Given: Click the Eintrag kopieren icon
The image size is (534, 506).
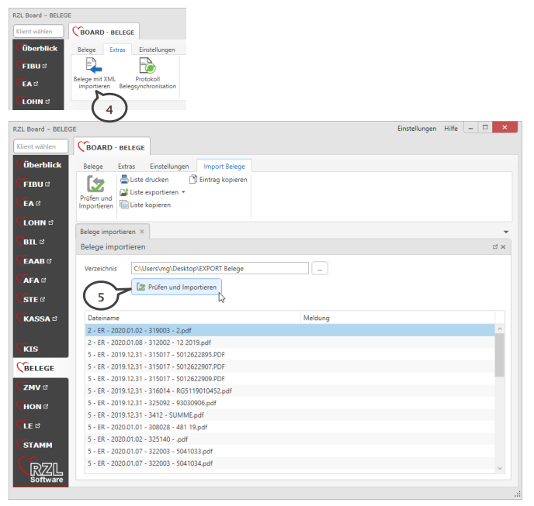Looking at the screenshot, I should [194, 180].
